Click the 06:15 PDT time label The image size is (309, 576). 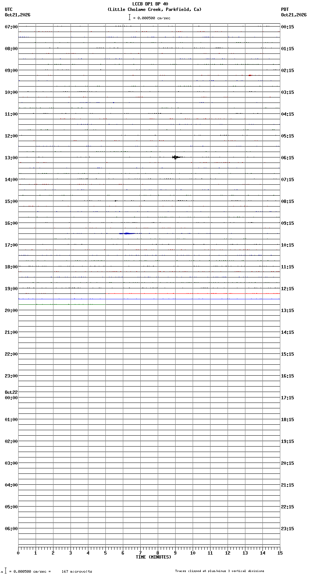pos(288,158)
